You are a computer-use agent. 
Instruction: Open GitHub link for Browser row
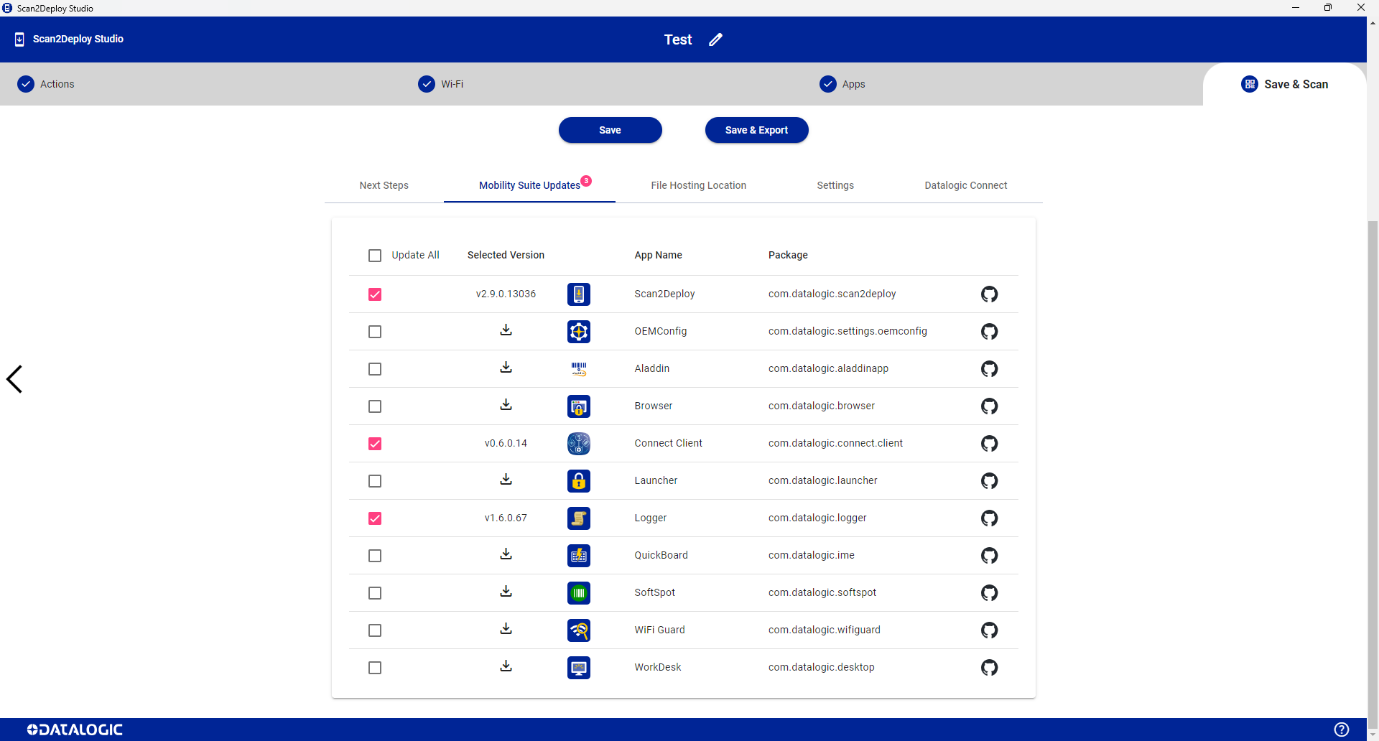click(x=989, y=406)
